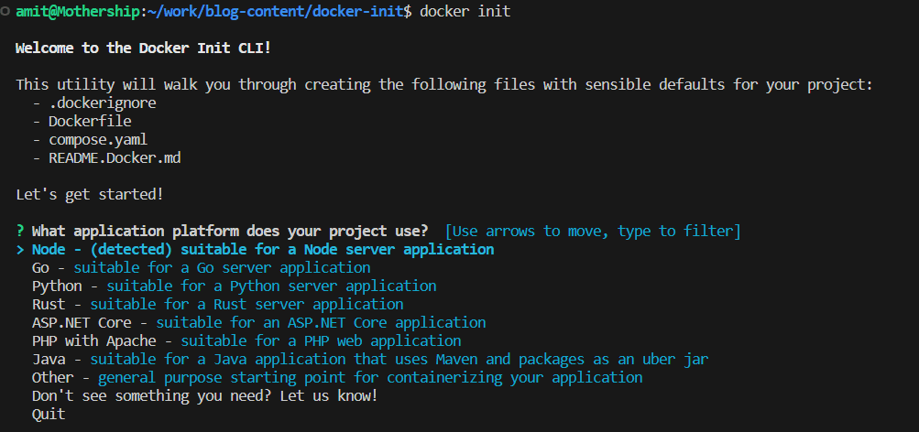The height and width of the screenshot is (432, 919).
Task: Click "Don't see something you need? Let us know!"
Action: pos(204,395)
